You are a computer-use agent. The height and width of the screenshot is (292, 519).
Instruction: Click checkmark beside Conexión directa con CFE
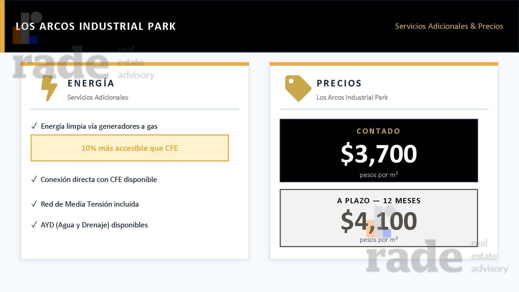click(x=34, y=179)
